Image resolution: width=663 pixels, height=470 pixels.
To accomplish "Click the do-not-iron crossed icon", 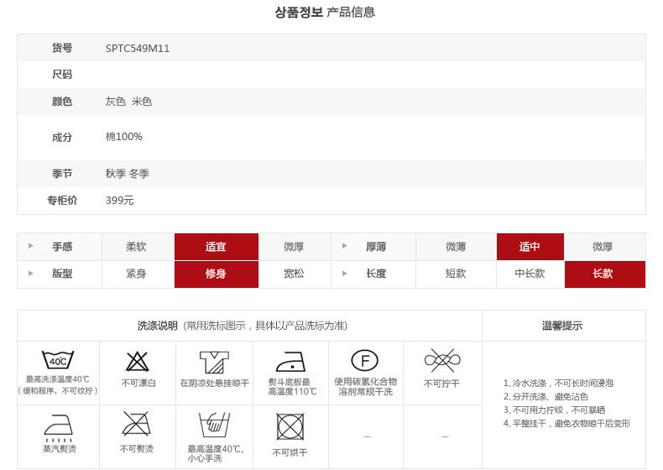I will tap(136, 424).
